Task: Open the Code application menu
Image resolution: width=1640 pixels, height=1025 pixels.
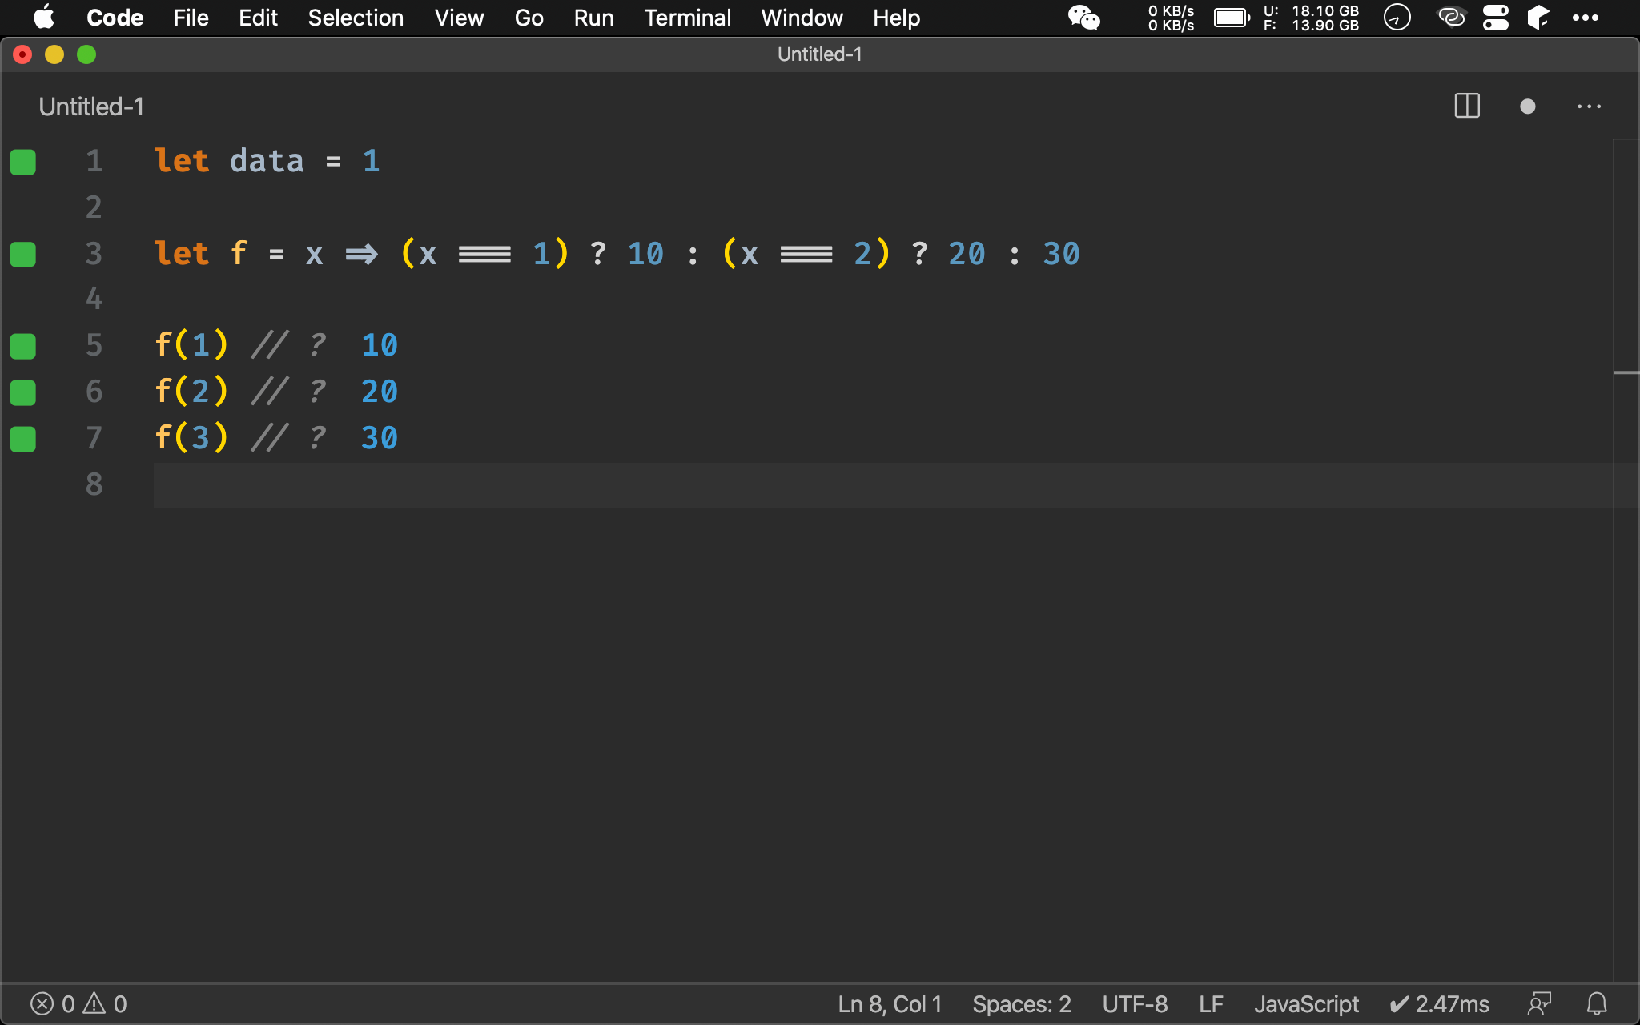Action: pos(115,18)
